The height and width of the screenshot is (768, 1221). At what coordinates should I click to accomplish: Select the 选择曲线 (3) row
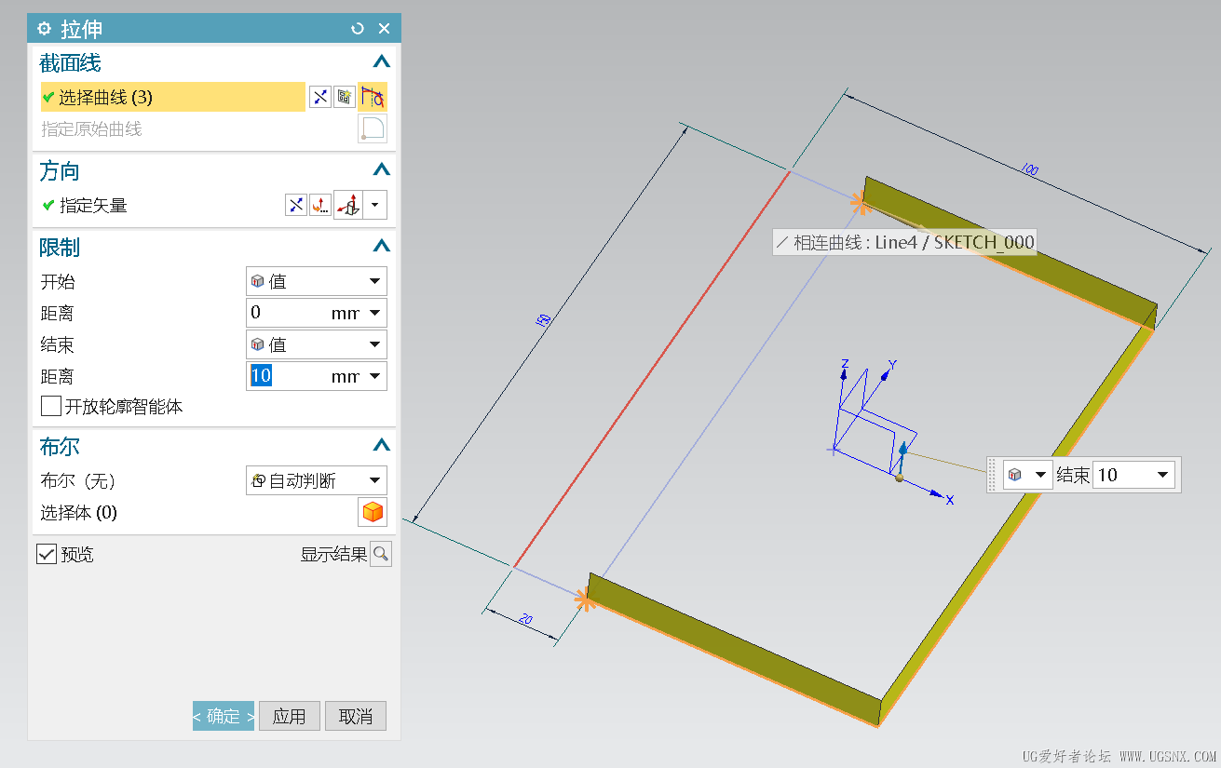[x=172, y=97]
